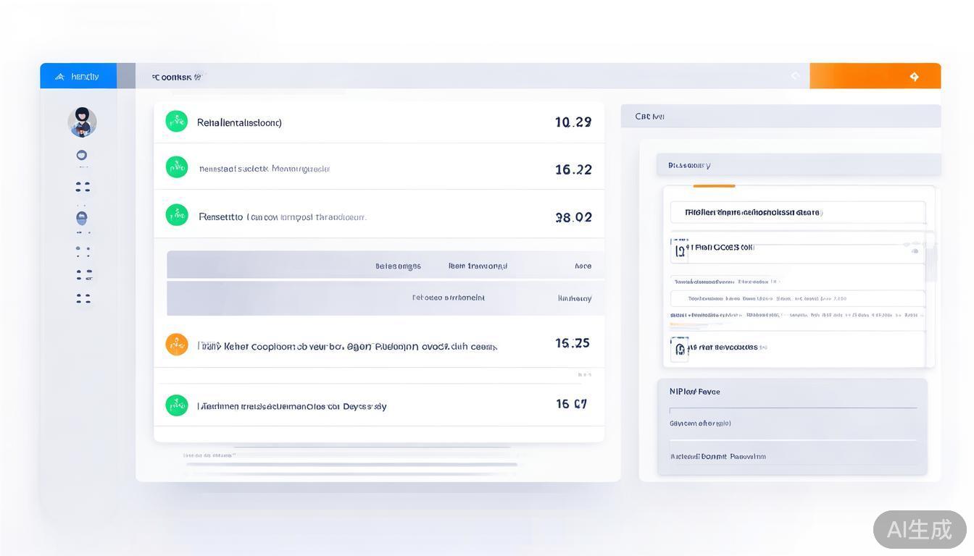Click the logo icon in the blue header tab
Screen dimensions: 974x556
click(x=59, y=76)
